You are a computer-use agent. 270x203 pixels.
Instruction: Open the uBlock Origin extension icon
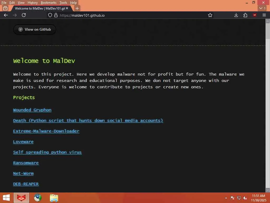[255, 15]
